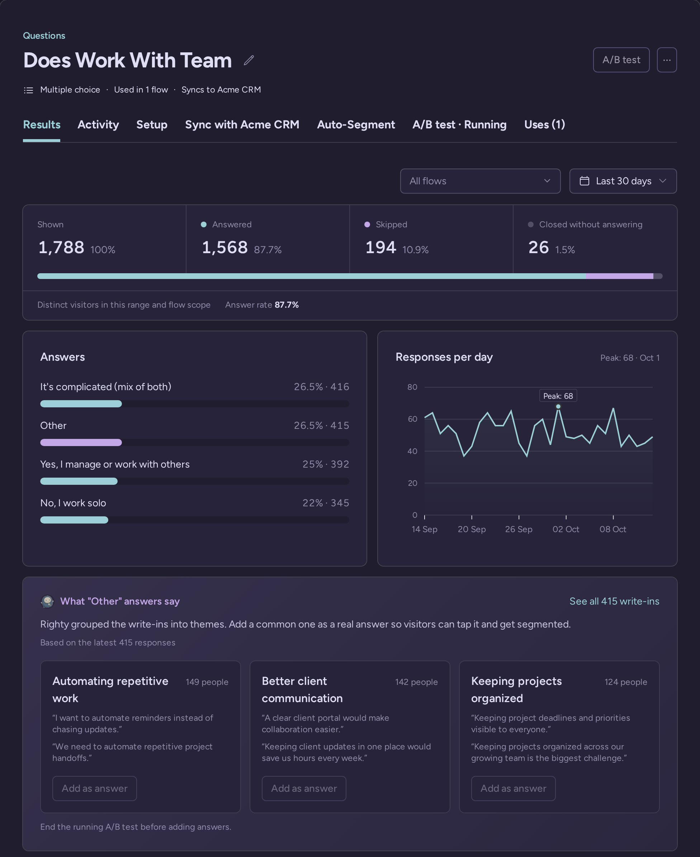Image resolution: width=700 pixels, height=857 pixels.
Task: Click the A/B test button
Action: coord(621,60)
